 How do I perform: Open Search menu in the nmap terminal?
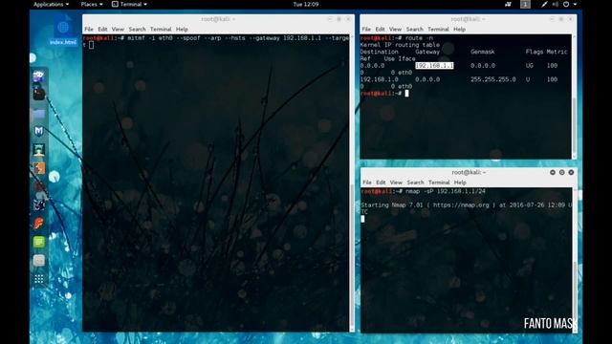pyautogui.click(x=415, y=183)
